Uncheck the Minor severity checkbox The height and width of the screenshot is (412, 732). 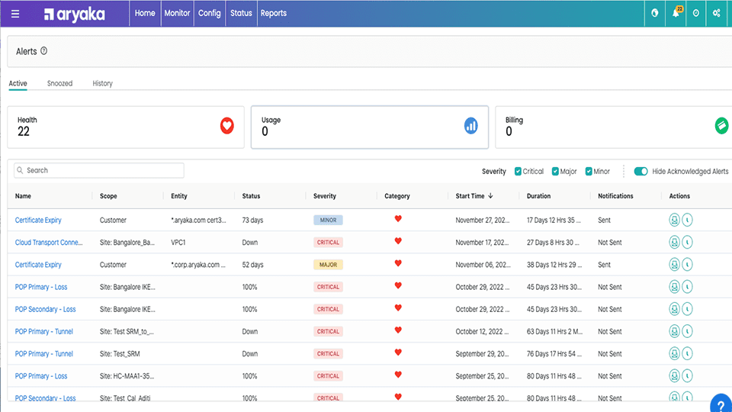click(589, 172)
